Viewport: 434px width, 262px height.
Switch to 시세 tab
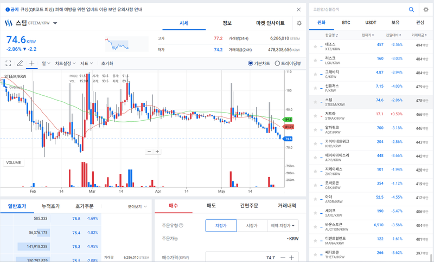(184, 23)
